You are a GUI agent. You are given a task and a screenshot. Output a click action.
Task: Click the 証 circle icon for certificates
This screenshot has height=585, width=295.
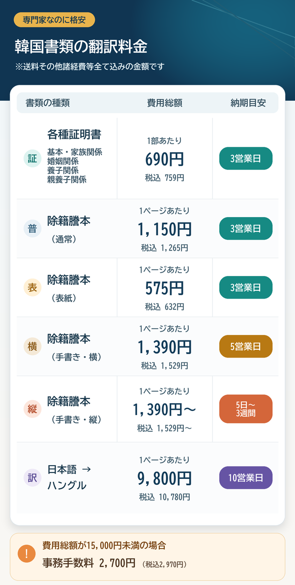tap(32, 159)
